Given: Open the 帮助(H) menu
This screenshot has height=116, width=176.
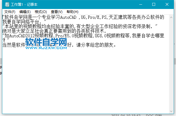Looking at the screenshot, I should click(x=72, y=12).
